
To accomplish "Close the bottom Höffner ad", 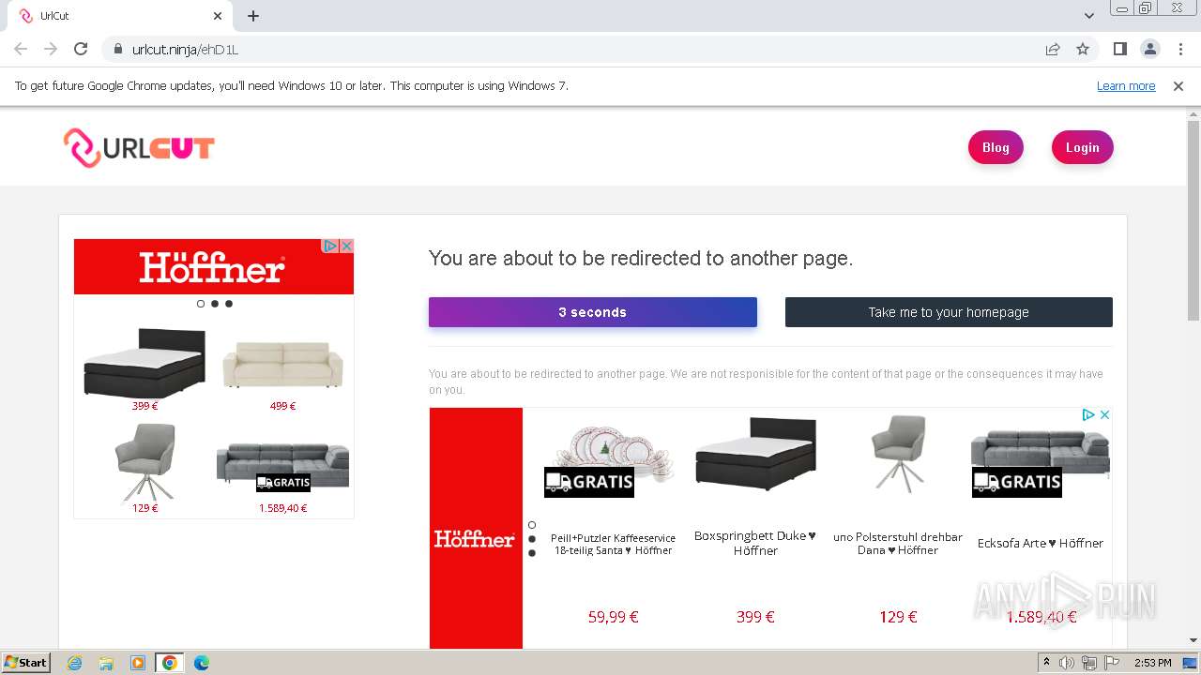I will pos(1104,414).
